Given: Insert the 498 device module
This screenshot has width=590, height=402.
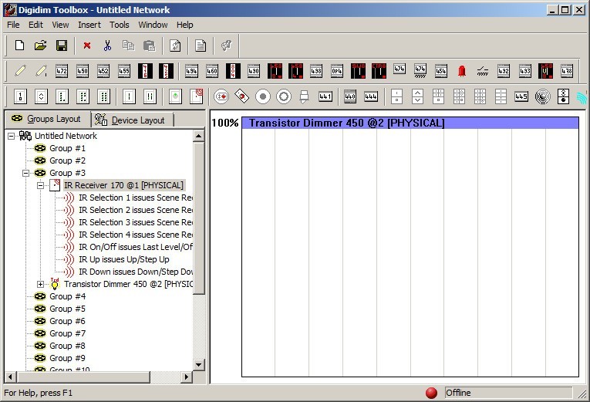Looking at the screenshot, I should [316, 71].
